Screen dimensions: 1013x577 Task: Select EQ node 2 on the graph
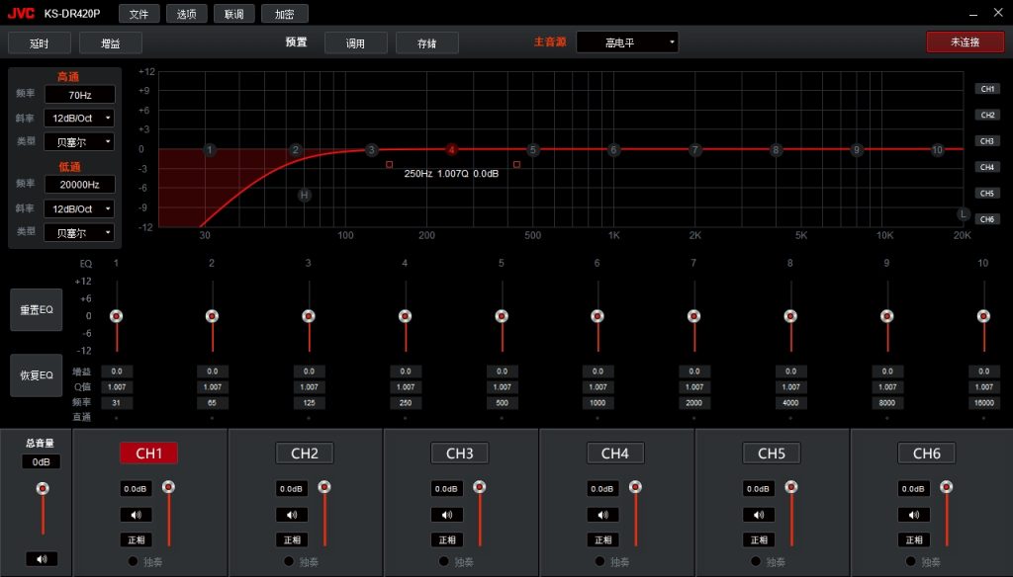click(295, 150)
